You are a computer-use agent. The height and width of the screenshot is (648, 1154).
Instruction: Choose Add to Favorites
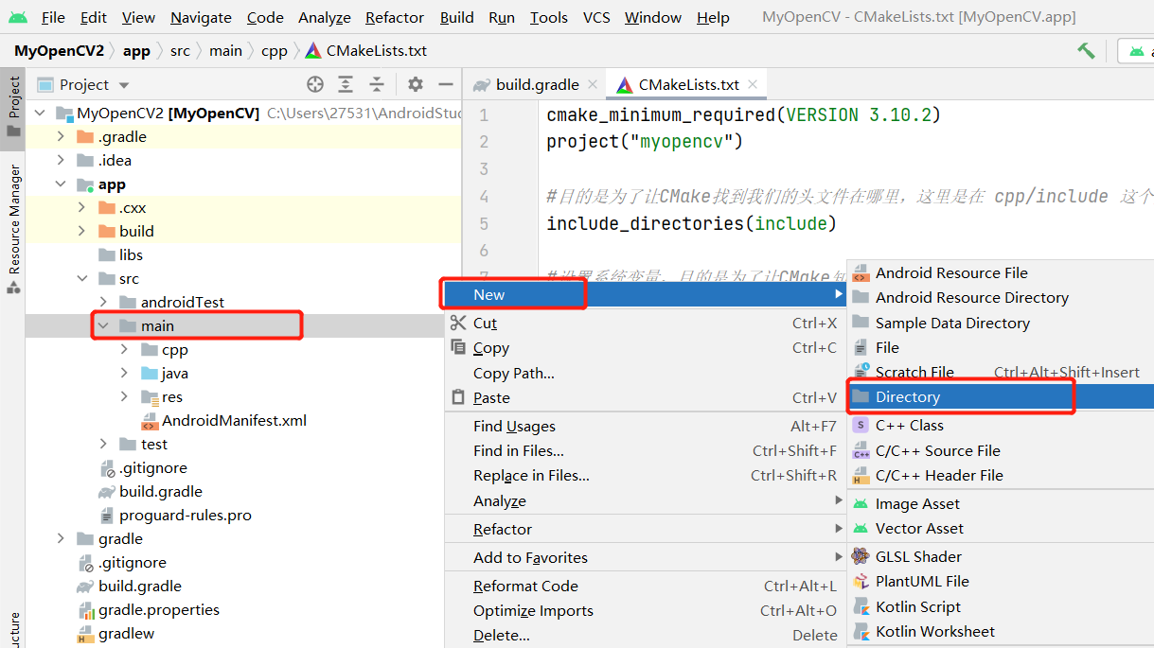point(646,557)
